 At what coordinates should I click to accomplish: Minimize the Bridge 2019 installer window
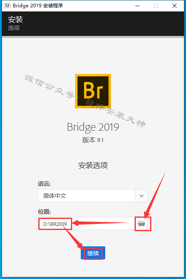[137, 6]
